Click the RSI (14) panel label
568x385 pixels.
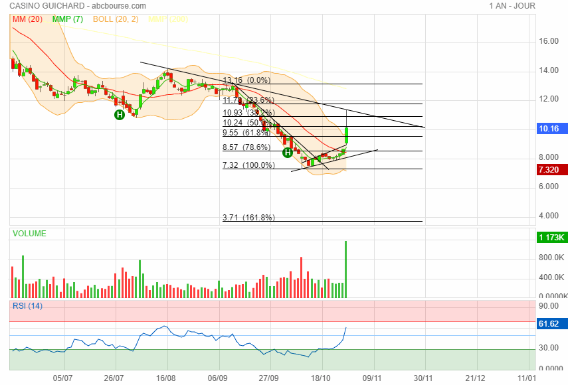tap(27, 306)
